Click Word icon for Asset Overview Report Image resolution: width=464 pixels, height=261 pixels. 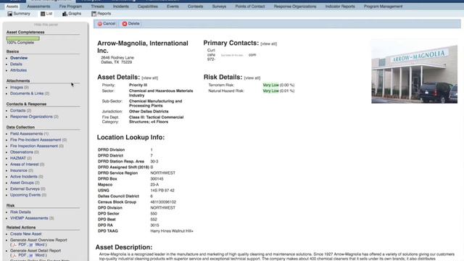pos(31,245)
